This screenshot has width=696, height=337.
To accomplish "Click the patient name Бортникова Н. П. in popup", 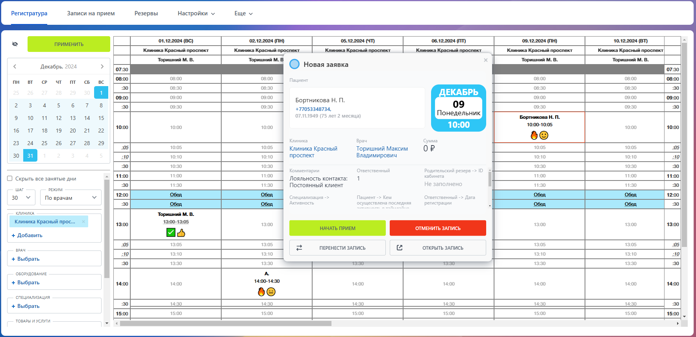I will (320, 100).
